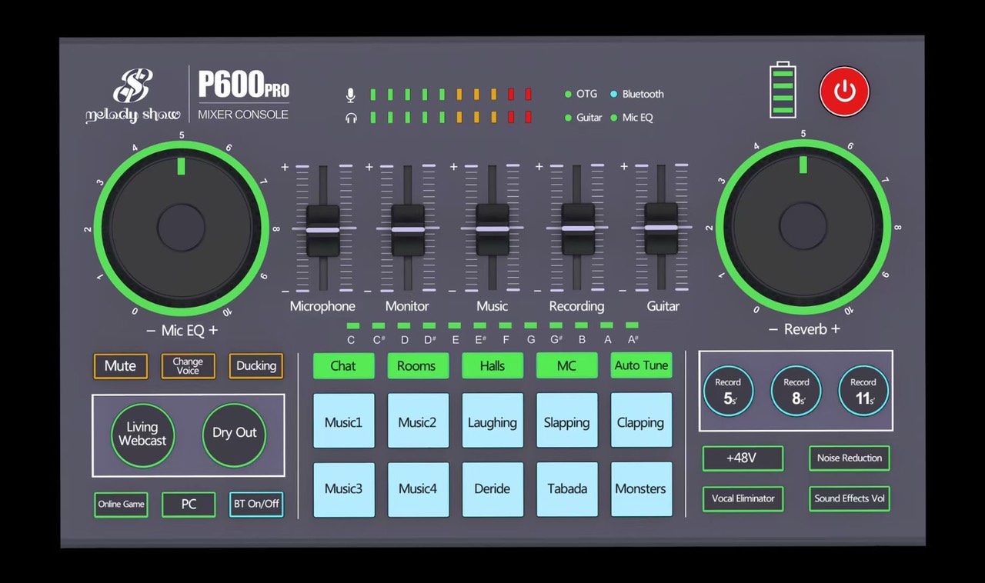Trigger the Slapping sound effect
This screenshot has width=985, height=583.
(x=567, y=421)
